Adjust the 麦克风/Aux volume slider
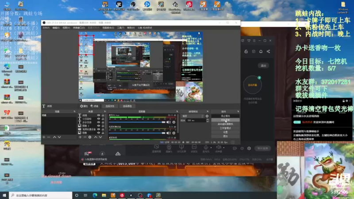Screen dimensions: 354x199 137,122
